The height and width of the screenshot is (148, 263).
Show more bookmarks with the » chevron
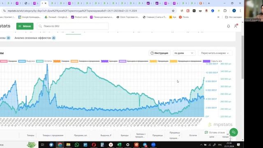218,17
